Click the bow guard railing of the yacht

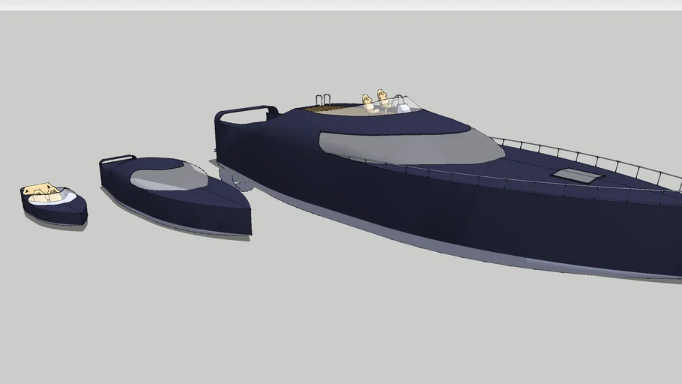coord(585,155)
